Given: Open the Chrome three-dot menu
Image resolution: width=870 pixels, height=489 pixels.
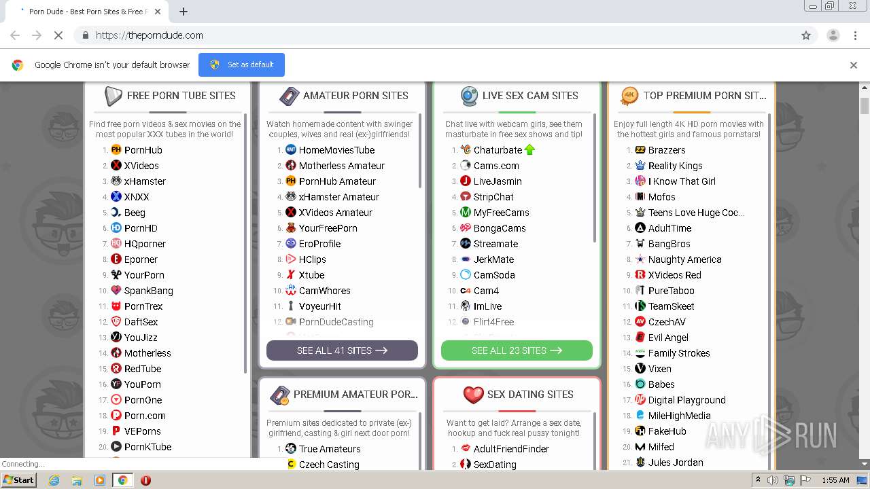Looking at the screenshot, I should point(856,35).
